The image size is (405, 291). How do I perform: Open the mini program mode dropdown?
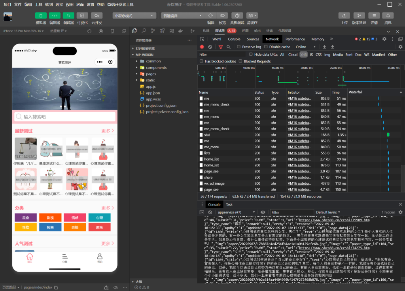pyautogui.click(x=134, y=16)
